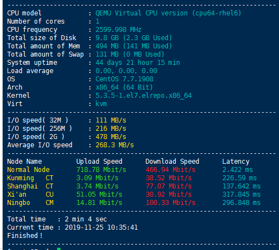This screenshot has width=279, height=250.
Task: Click the Xi'an CU node name
Action: click(x=30, y=195)
